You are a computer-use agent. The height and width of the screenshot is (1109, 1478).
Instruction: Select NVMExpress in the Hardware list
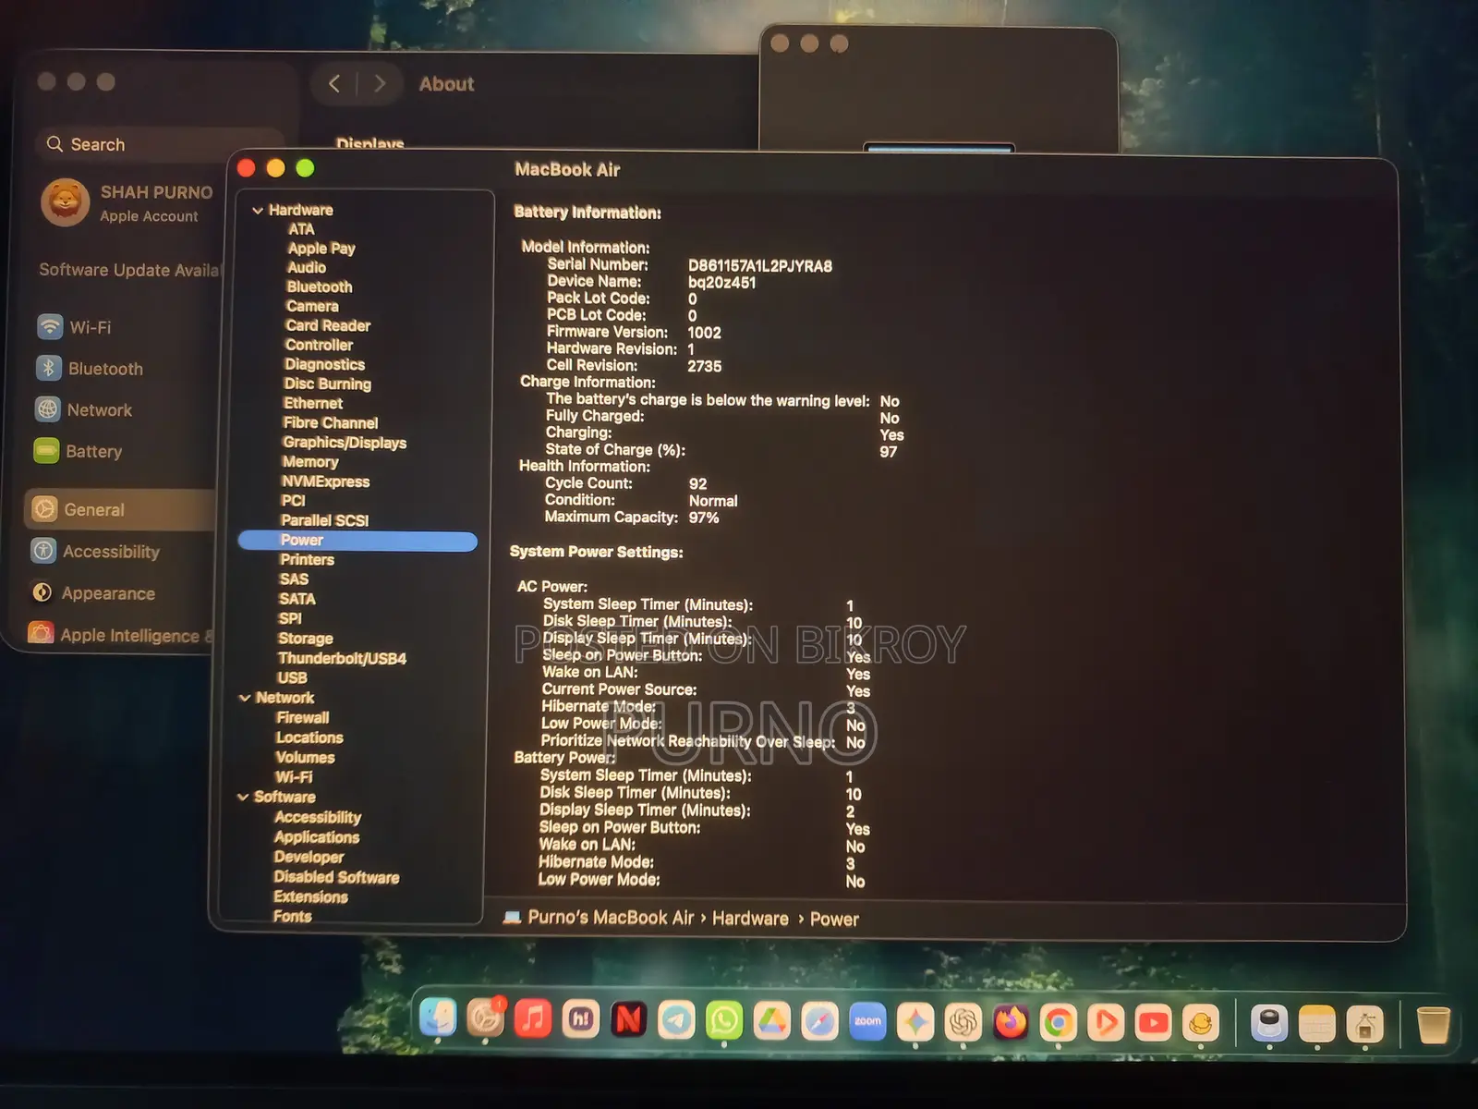click(x=325, y=481)
